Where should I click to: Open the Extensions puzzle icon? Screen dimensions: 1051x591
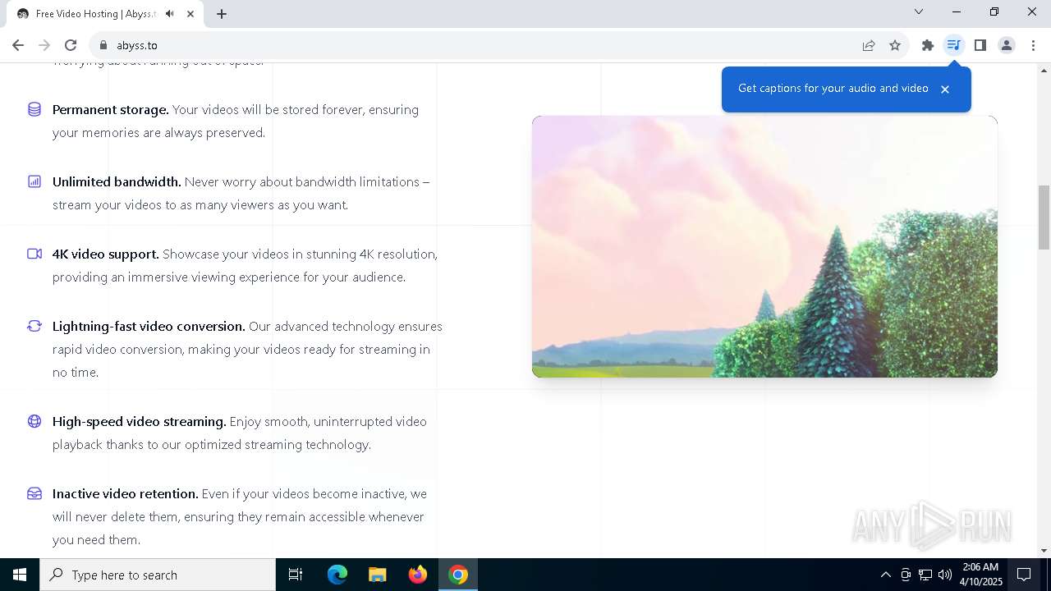(x=928, y=45)
